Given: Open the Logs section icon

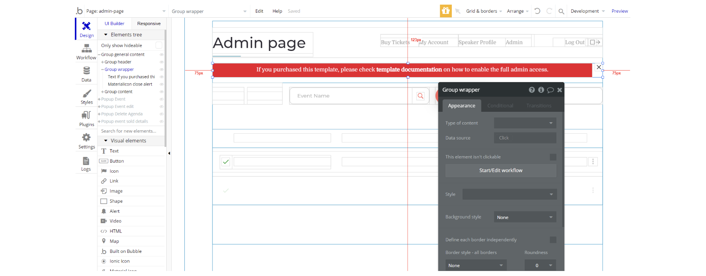Looking at the screenshot, I should 86,163.
